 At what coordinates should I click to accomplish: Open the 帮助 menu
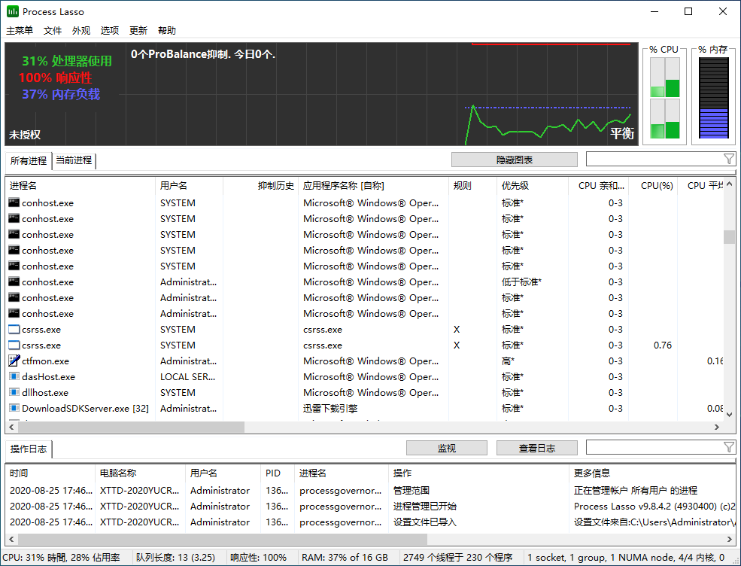tap(167, 30)
